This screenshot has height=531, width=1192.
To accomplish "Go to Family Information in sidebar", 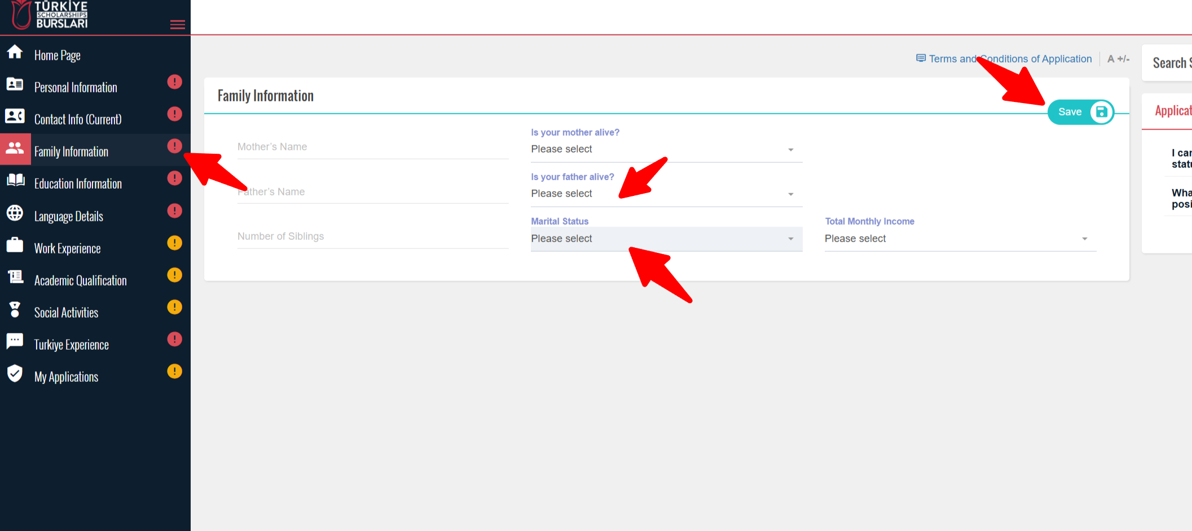I will click(x=71, y=151).
